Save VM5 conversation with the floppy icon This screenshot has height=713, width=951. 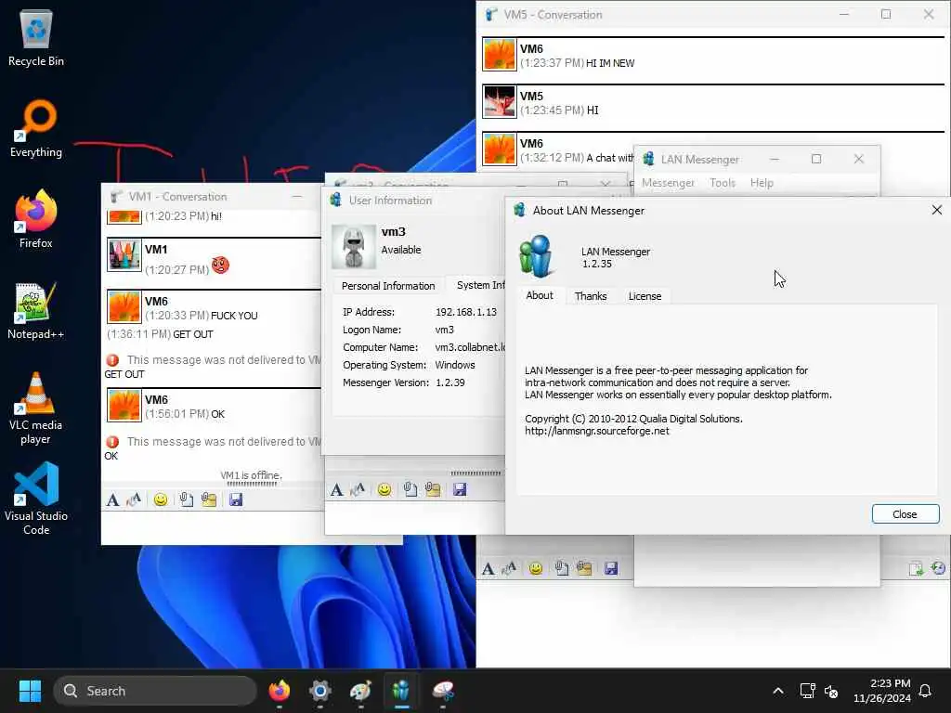tap(611, 569)
